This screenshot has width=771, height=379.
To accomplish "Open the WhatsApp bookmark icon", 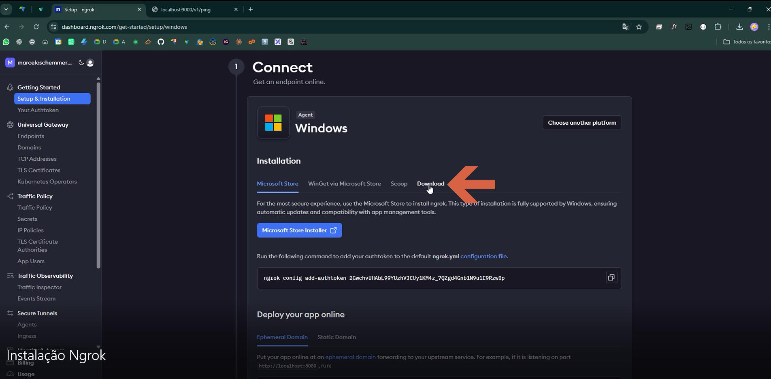I will [6, 42].
